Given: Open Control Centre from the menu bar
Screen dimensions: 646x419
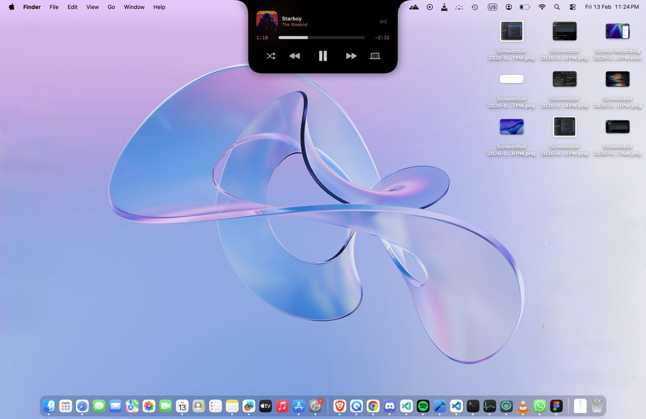Looking at the screenshot, I should (572, 7).
